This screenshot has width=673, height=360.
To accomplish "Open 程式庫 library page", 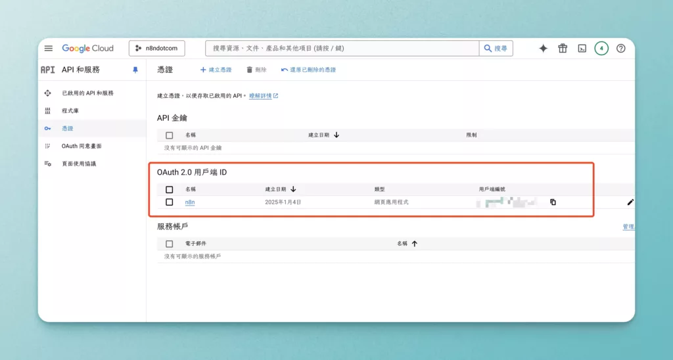I will (70, 111).
